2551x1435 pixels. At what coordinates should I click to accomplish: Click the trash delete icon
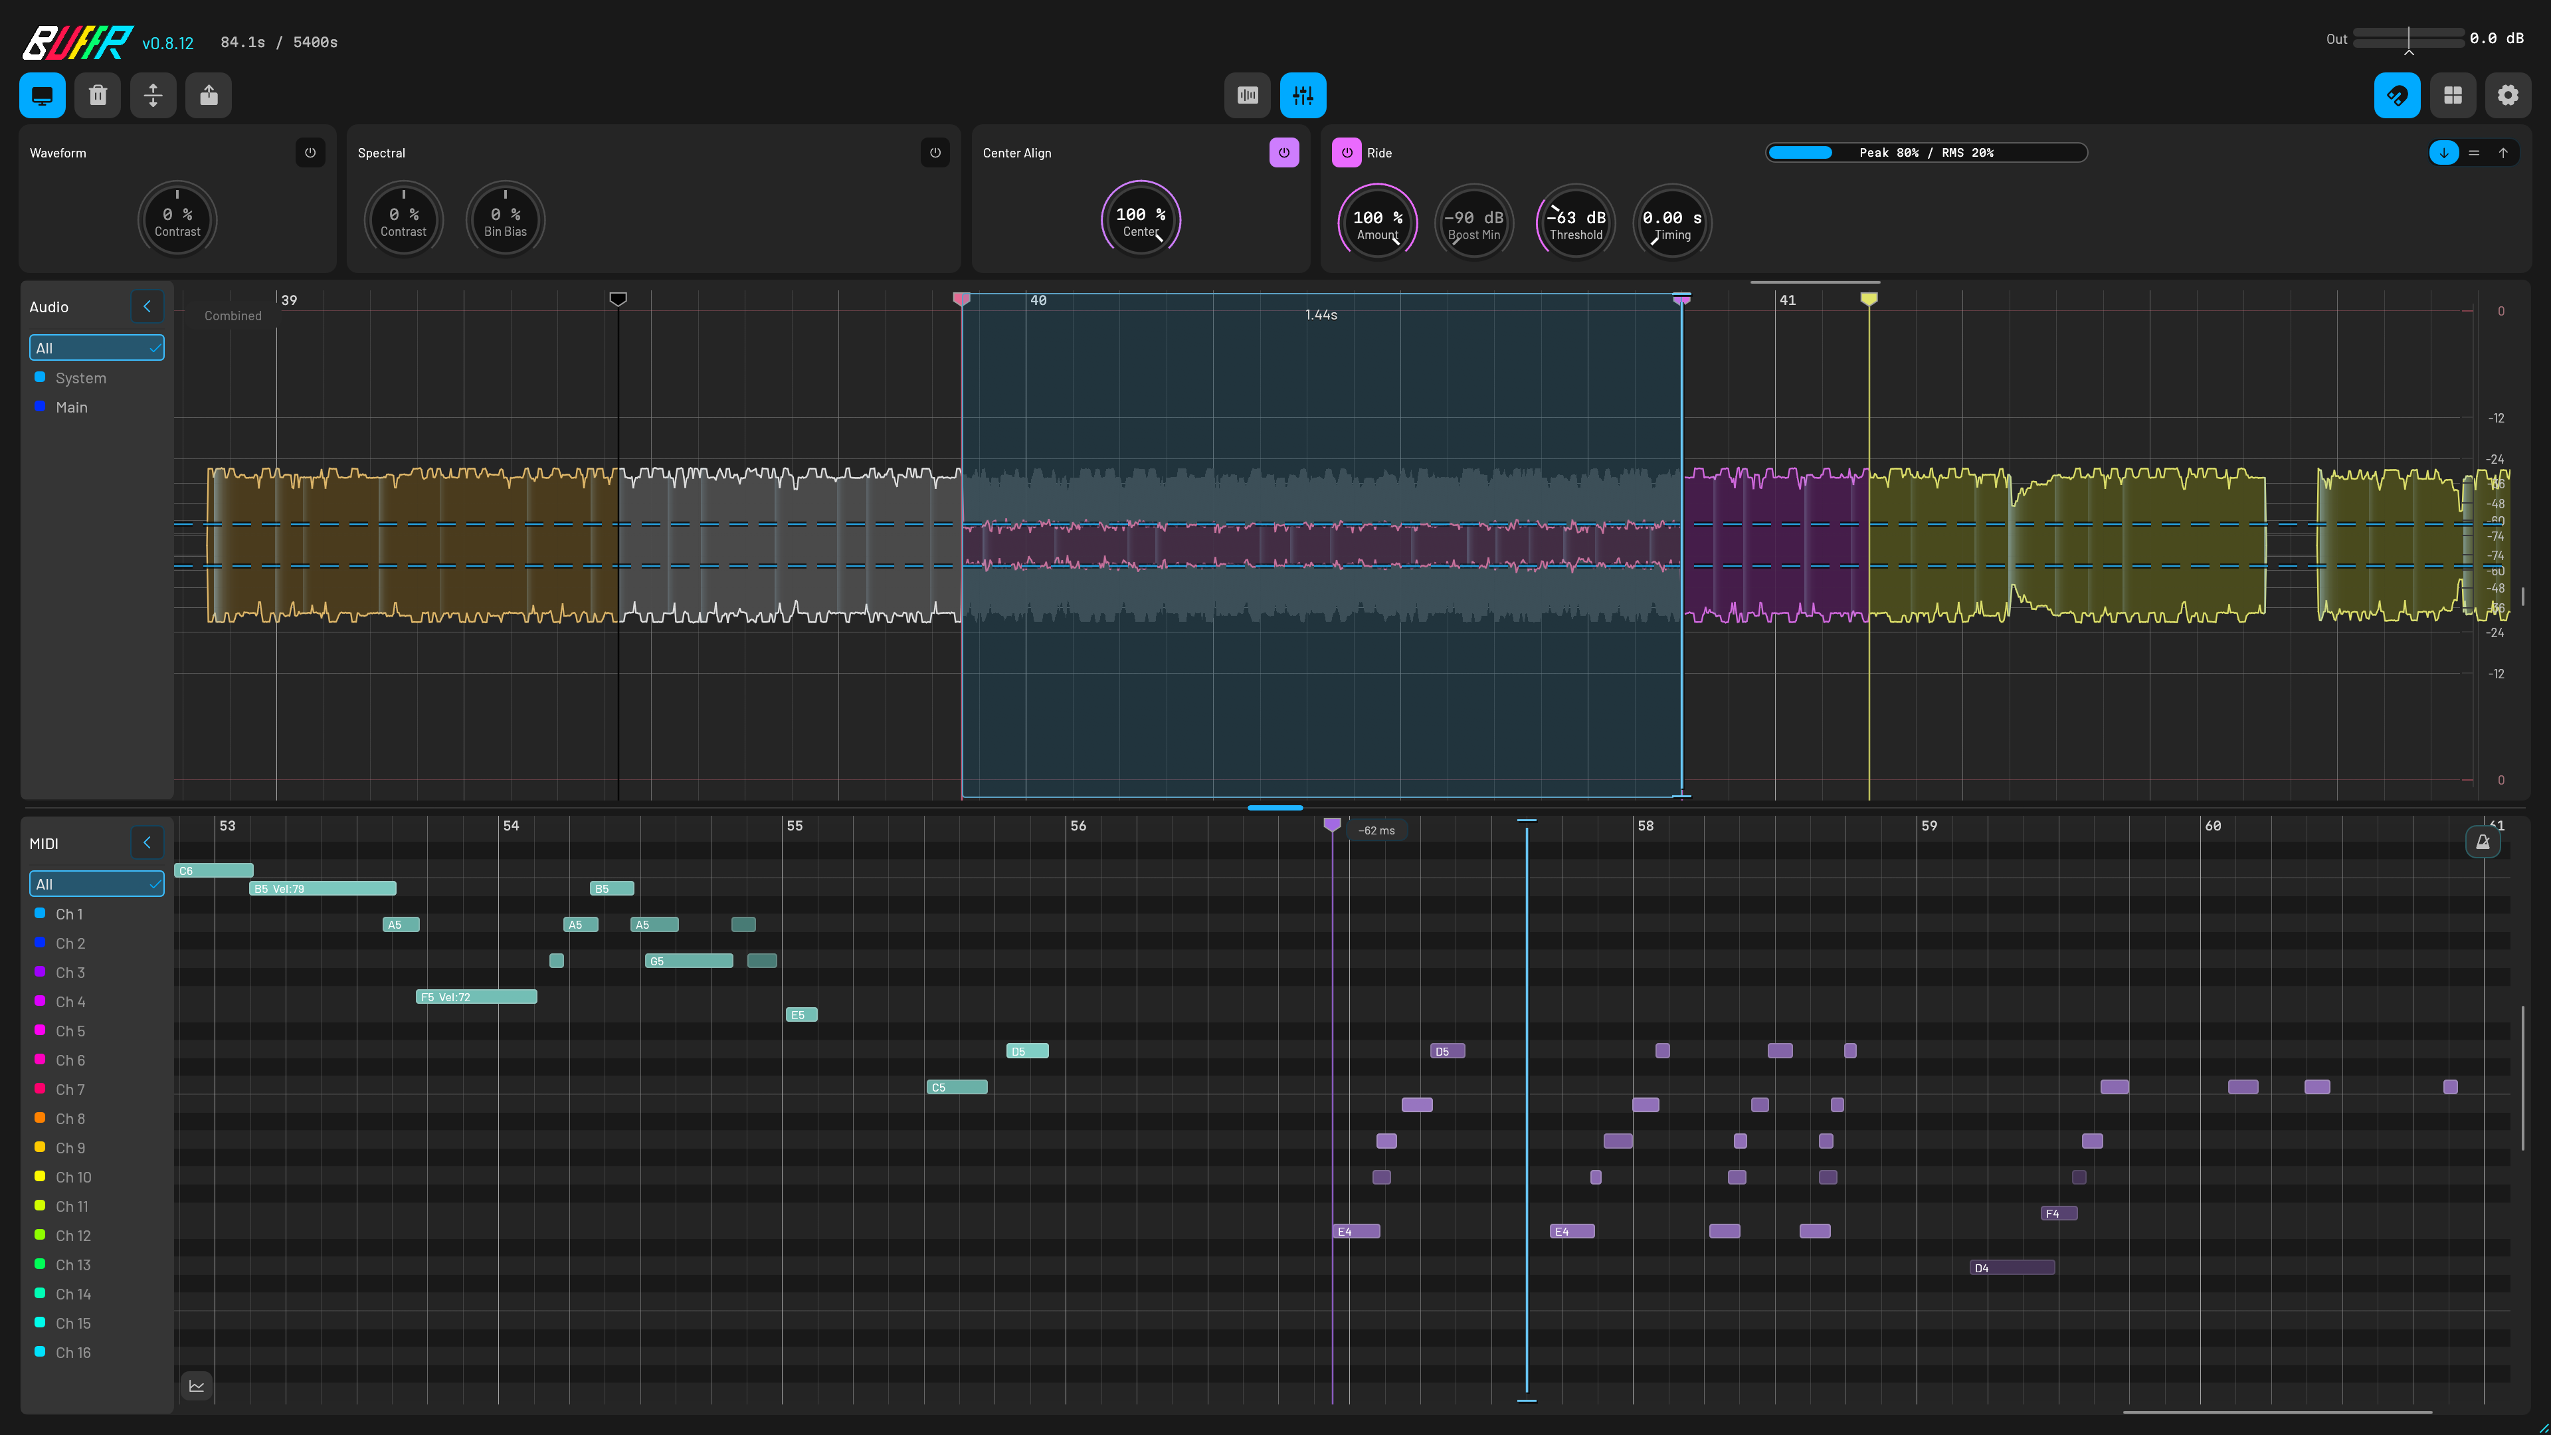[97, 95]
